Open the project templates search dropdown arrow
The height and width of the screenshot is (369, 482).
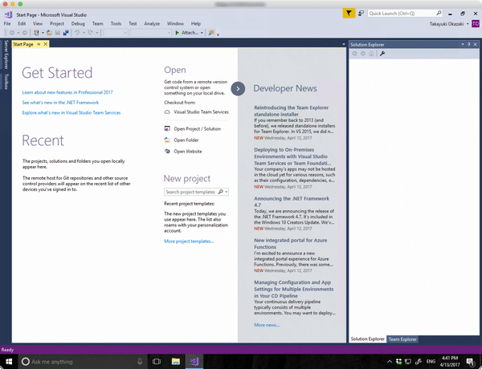click(227, 193)
